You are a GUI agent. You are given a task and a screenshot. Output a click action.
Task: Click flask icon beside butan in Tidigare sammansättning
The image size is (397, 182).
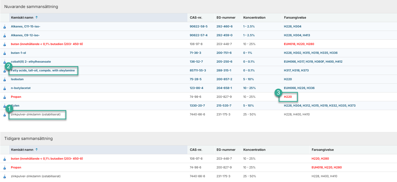(5, 159)
